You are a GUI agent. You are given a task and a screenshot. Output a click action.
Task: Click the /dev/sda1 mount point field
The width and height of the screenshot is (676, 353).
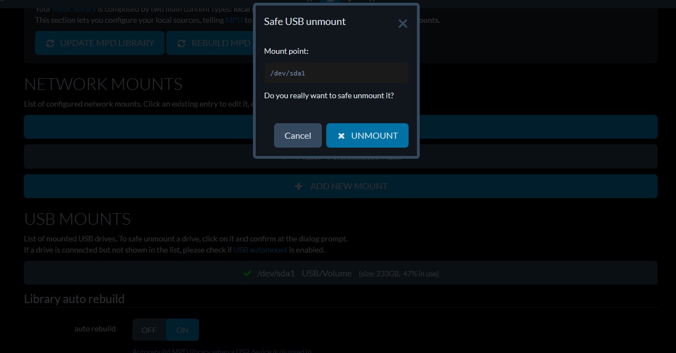click(x=336, y=73)
